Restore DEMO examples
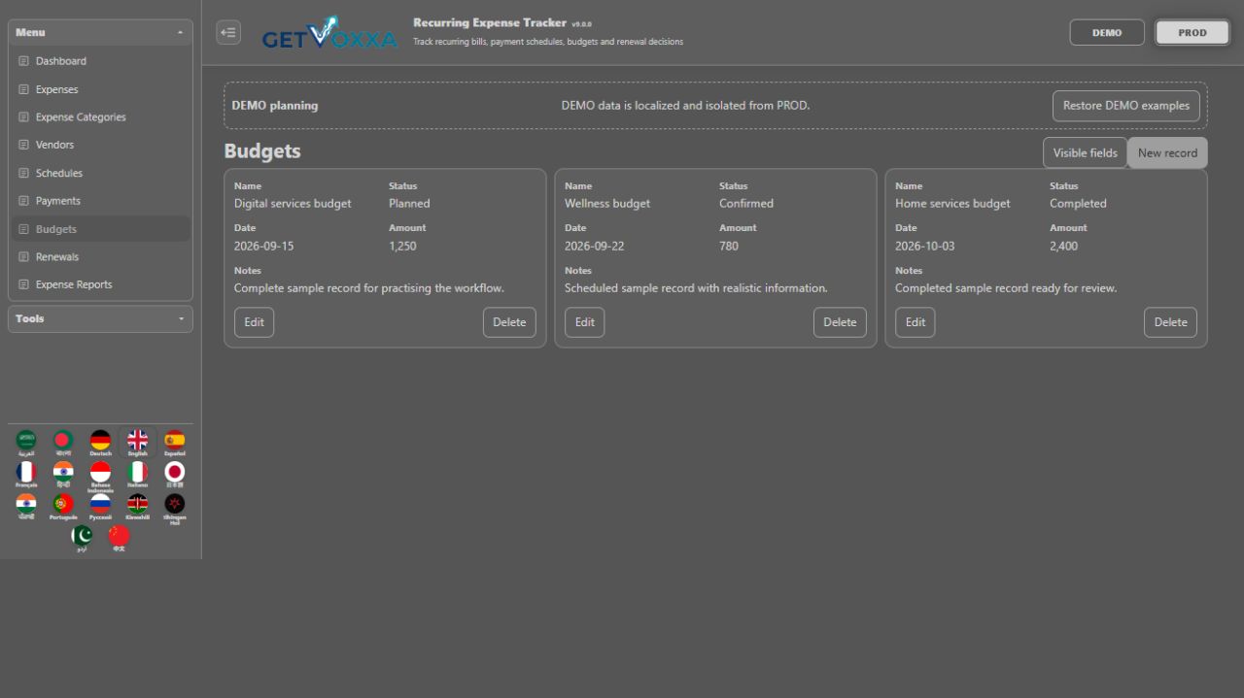The height and width of the screenshot is (698, 1244). 1126,106
